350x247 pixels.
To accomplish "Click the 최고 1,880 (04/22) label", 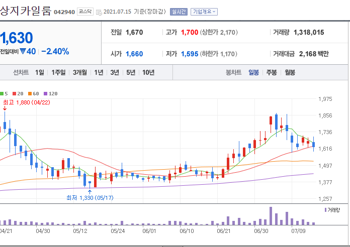I will point(27,102).
